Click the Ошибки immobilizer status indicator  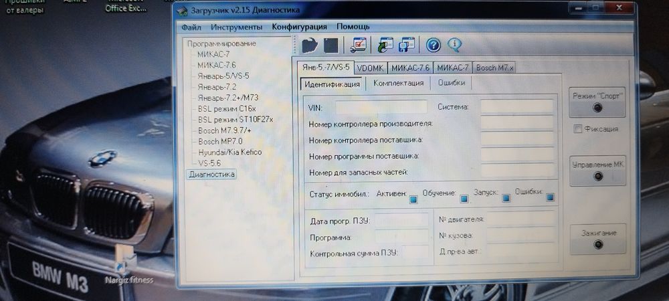point(550,197)
